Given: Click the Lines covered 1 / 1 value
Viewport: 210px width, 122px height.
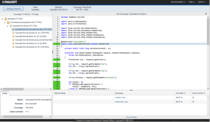Looking at the screenshot, I should click(x=27, y=112).
